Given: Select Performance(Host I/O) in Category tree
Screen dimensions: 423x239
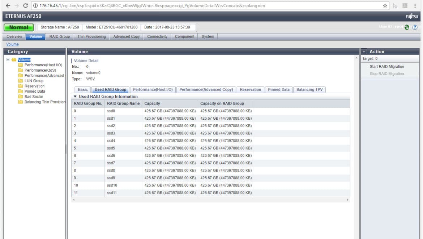Looking at the screenshot, I should point(43,65).
